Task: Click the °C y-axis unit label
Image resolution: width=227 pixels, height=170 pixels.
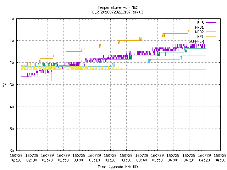Action: 4,85
